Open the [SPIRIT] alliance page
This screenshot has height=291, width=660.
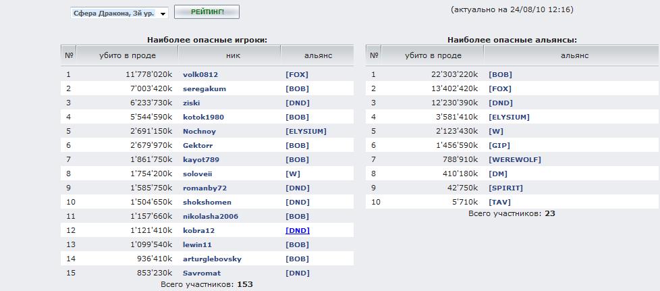coord(505,188)
